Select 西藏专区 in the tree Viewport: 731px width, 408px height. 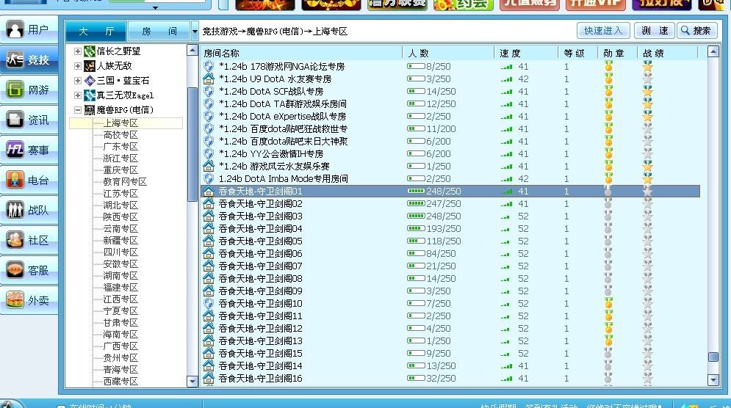point(120,382)
